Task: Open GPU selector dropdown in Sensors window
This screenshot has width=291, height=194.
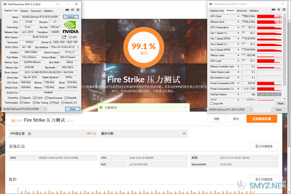Action: tap(231, 109)
